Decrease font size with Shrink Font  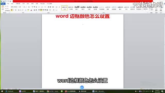26,7
